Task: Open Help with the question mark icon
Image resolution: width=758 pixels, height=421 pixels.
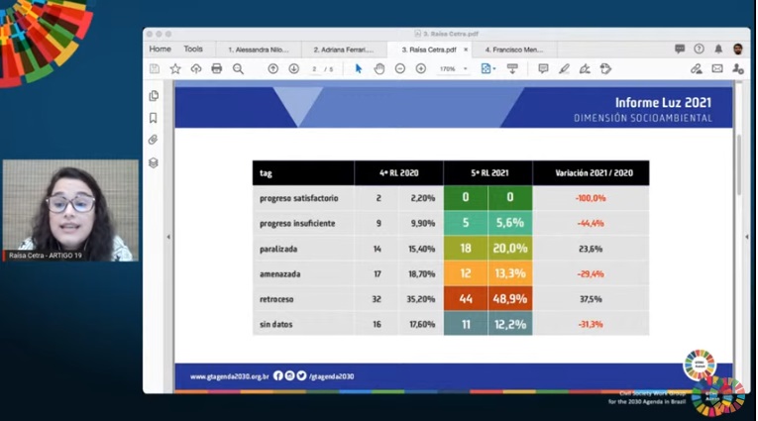Action: 699,49
